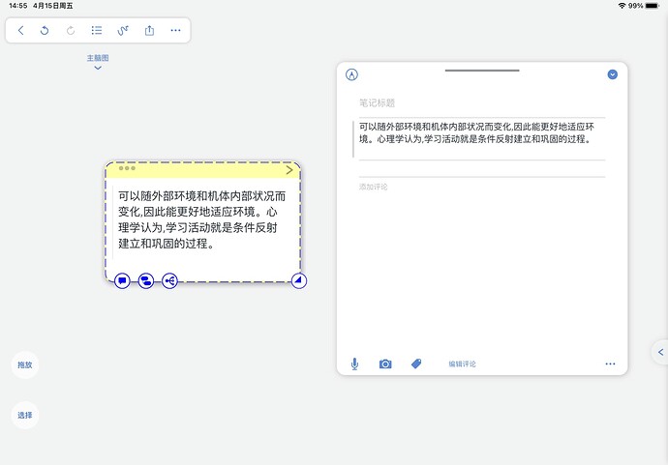Open the top toolbar more options
Viewport: 668px width, 465px height.
175,31
